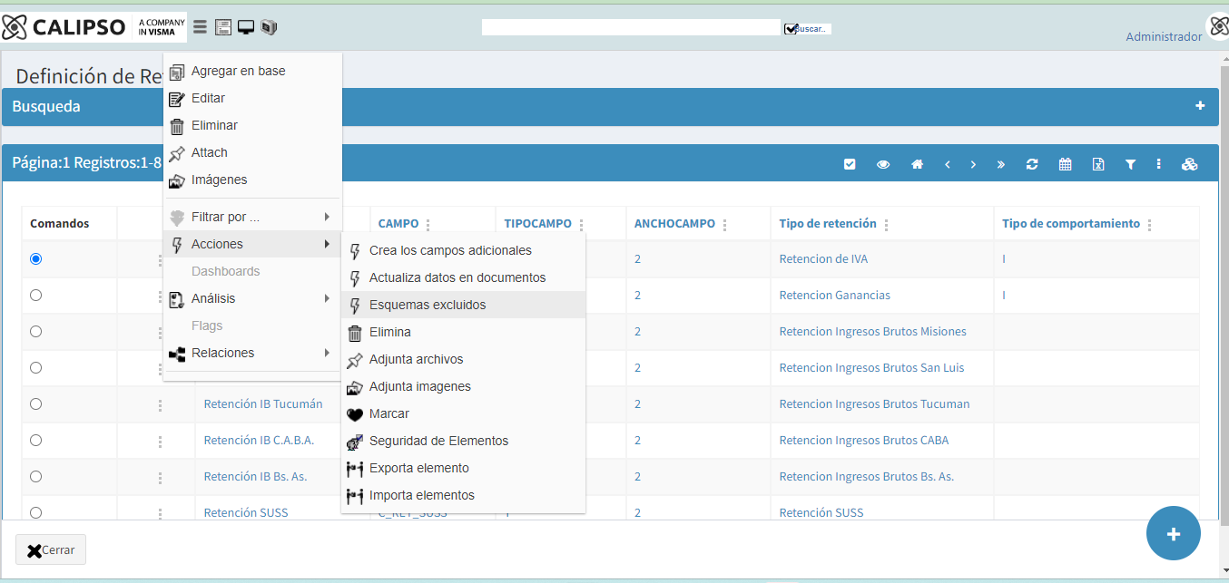The width and height of the screenshot is (1229, 583).
Task: Select the radio button for Retencion Ganancias row
Action: click(x=35, y=295)
